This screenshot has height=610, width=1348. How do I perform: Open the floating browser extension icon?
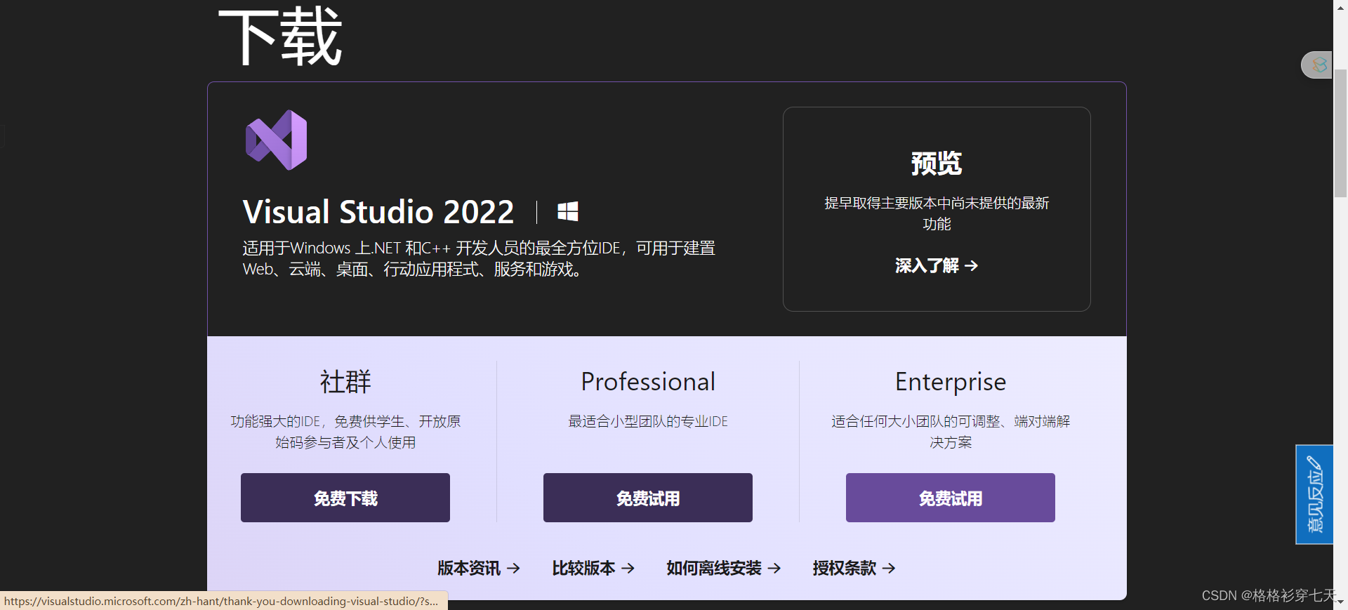coord(1318,65)
